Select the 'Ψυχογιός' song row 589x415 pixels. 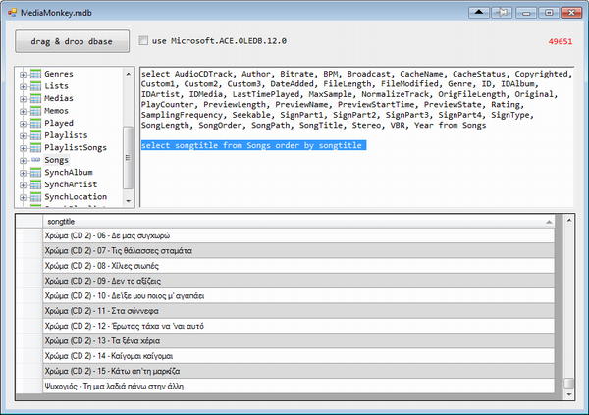[298, 387]
